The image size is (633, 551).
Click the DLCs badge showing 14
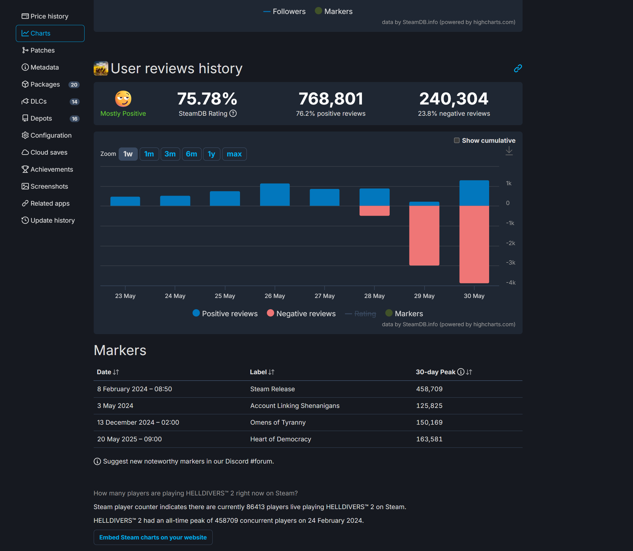[75, 102]
